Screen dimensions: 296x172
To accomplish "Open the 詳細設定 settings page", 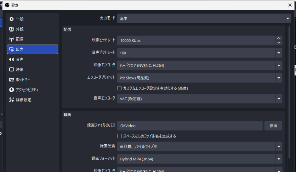I will pos(32,100).
